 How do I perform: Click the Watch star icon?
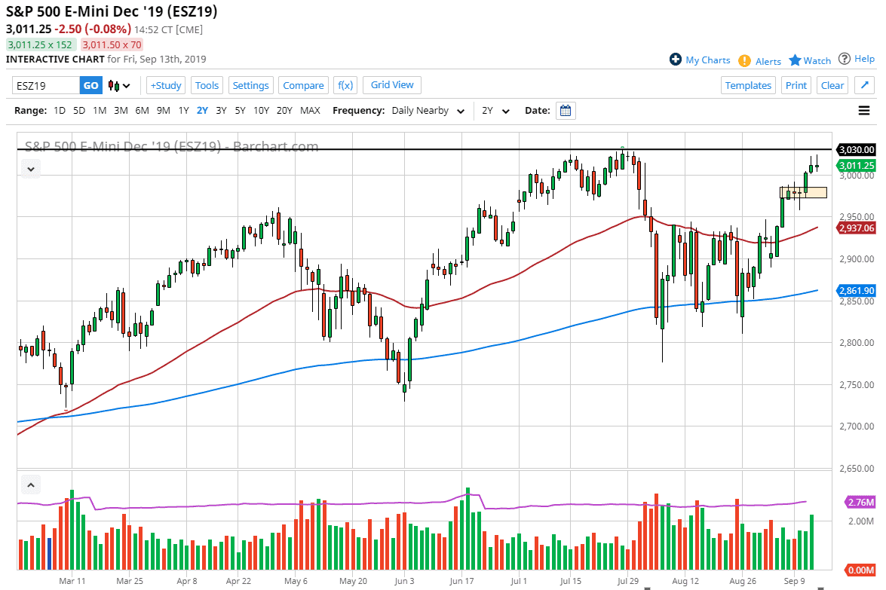(x=795, y=60)
